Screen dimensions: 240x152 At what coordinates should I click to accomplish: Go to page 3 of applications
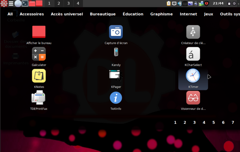[x=194, y=122]
